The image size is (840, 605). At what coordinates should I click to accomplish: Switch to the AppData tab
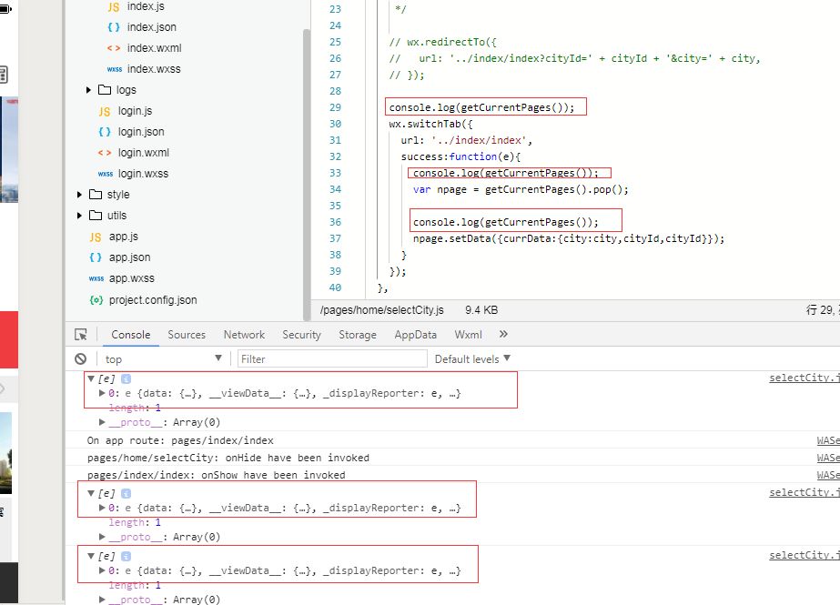tap(415, 335)
